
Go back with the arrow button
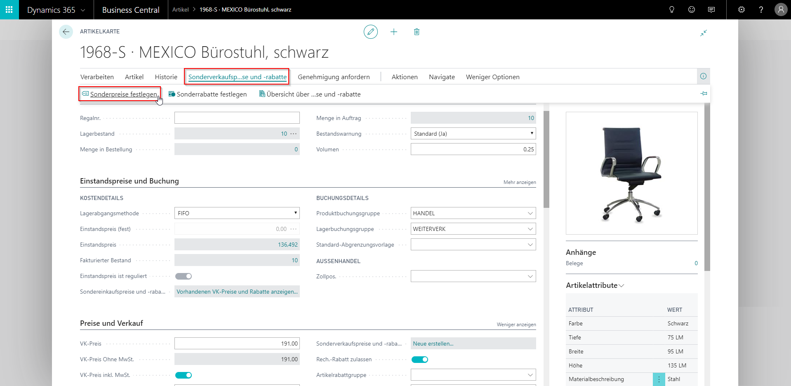[x=66, y=32]
